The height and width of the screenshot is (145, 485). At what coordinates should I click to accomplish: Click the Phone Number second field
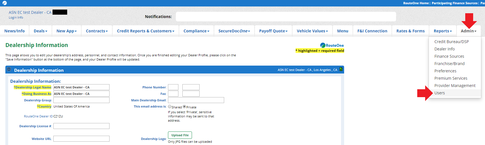coord(191,87)
